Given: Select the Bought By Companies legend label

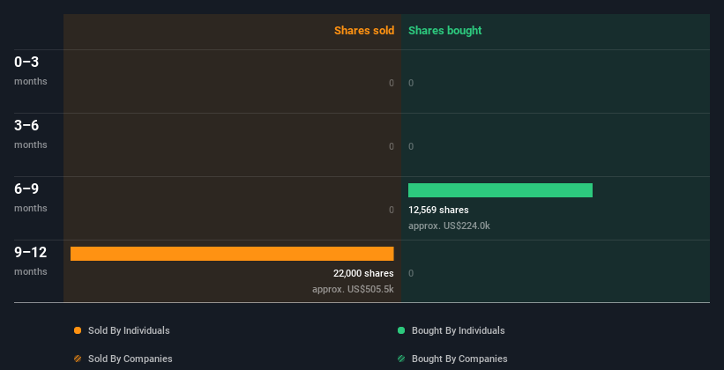Looking at the screenshot, I should [459, 359].
